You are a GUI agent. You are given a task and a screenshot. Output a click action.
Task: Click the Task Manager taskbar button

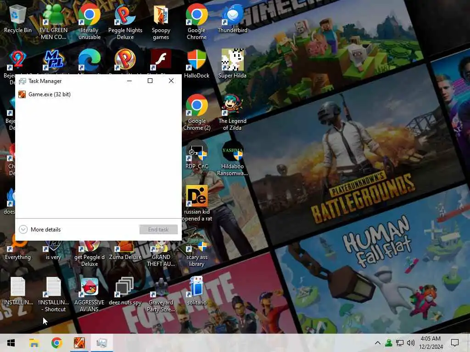pos(101,343)
